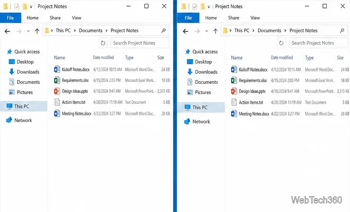Click Forward arrow in right window
This screenshot has height=212, width=350.
[x=197, y=31]
